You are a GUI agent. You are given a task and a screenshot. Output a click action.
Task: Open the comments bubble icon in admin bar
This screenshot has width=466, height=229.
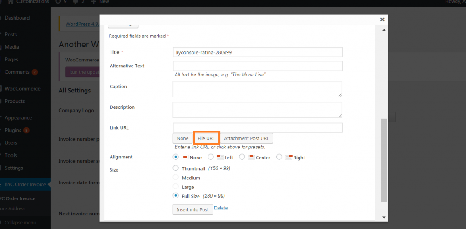pos(74,2)
